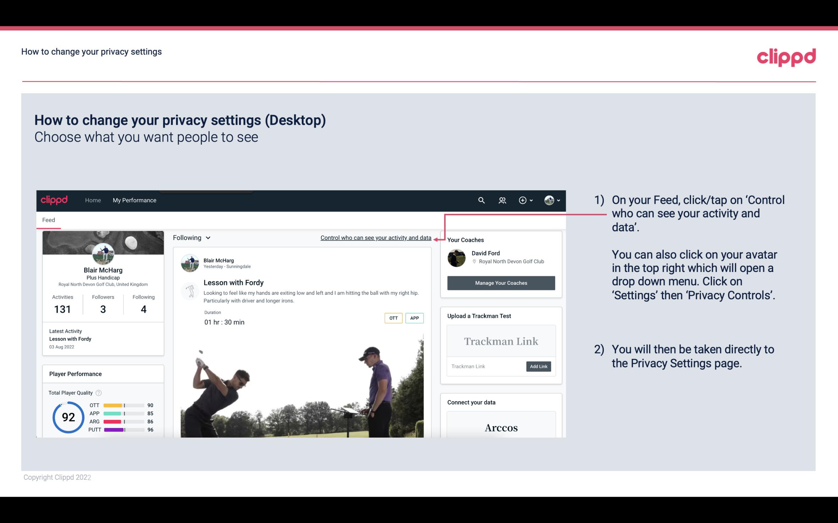Viewport: 838px width, 523px height.
Task: Click the 'Manage Your Coaches' button
Action: pos(500,283)
